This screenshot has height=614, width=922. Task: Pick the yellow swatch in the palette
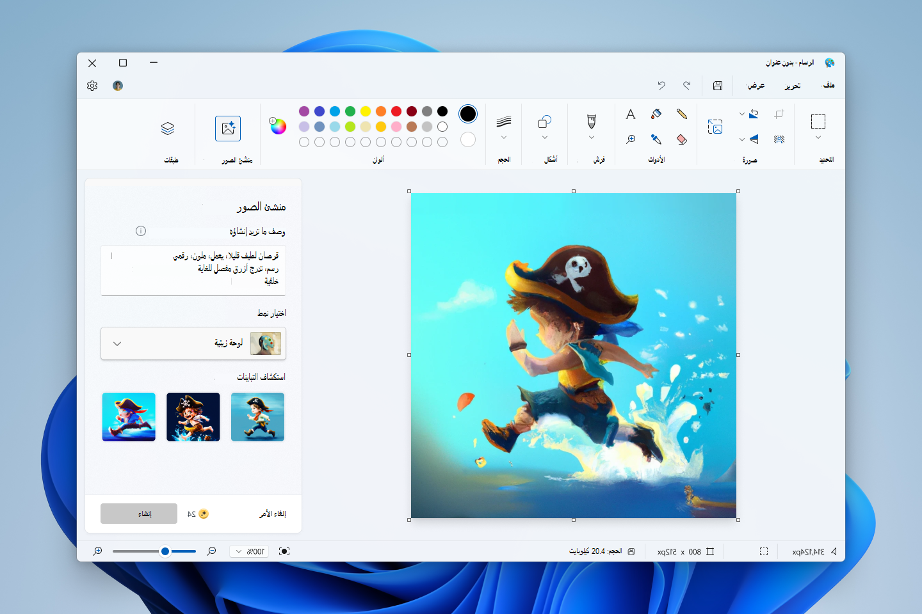(366, 111)
